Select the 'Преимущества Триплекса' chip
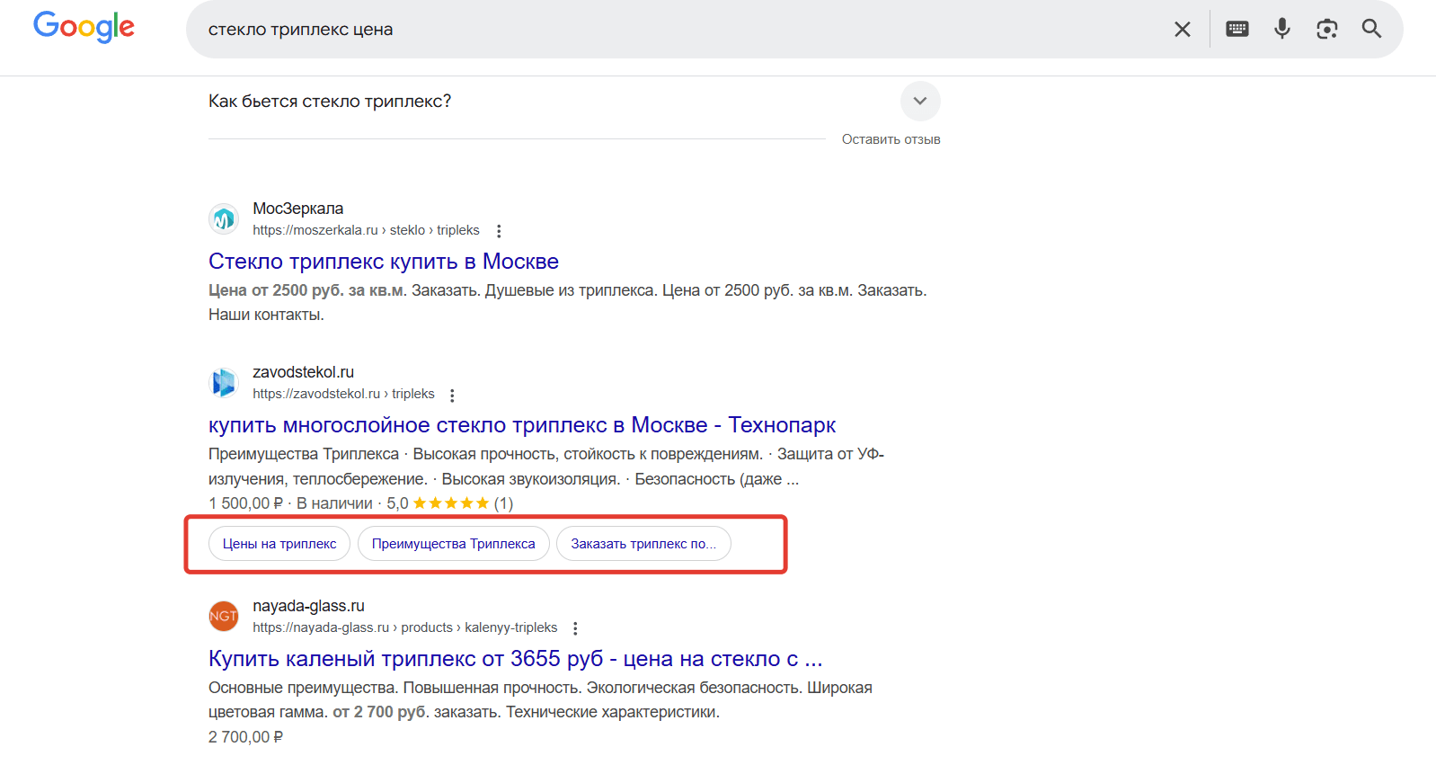The width and height of the screenshot is (1436, 765). pos(453,544)
